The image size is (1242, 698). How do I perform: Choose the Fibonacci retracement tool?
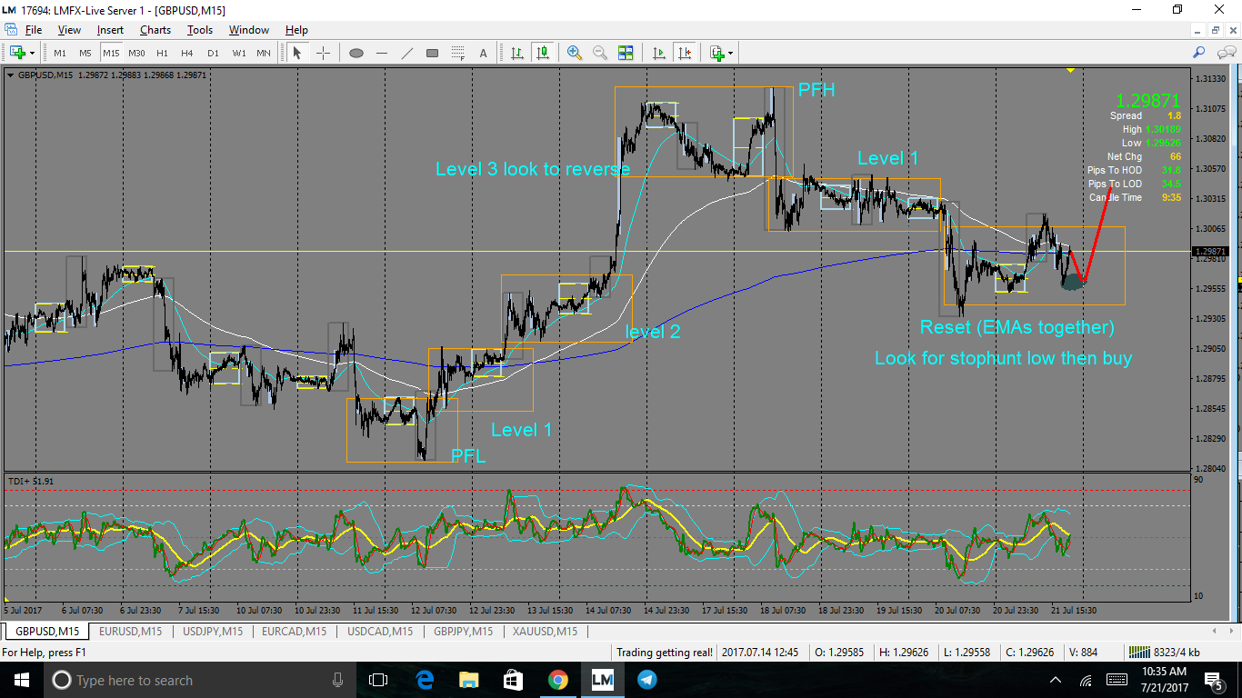[458, 53]
